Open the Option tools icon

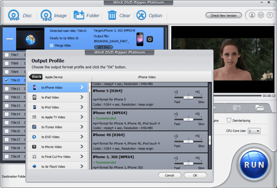[141, 15]
